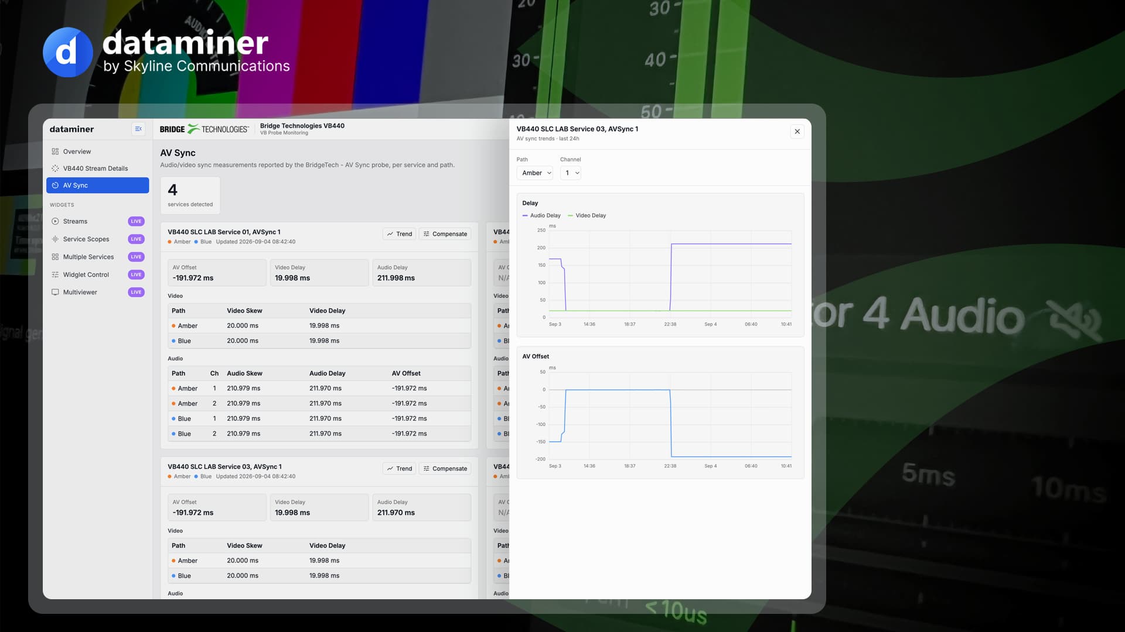Click the Service Scopes waveform icon

pos(55,239)
